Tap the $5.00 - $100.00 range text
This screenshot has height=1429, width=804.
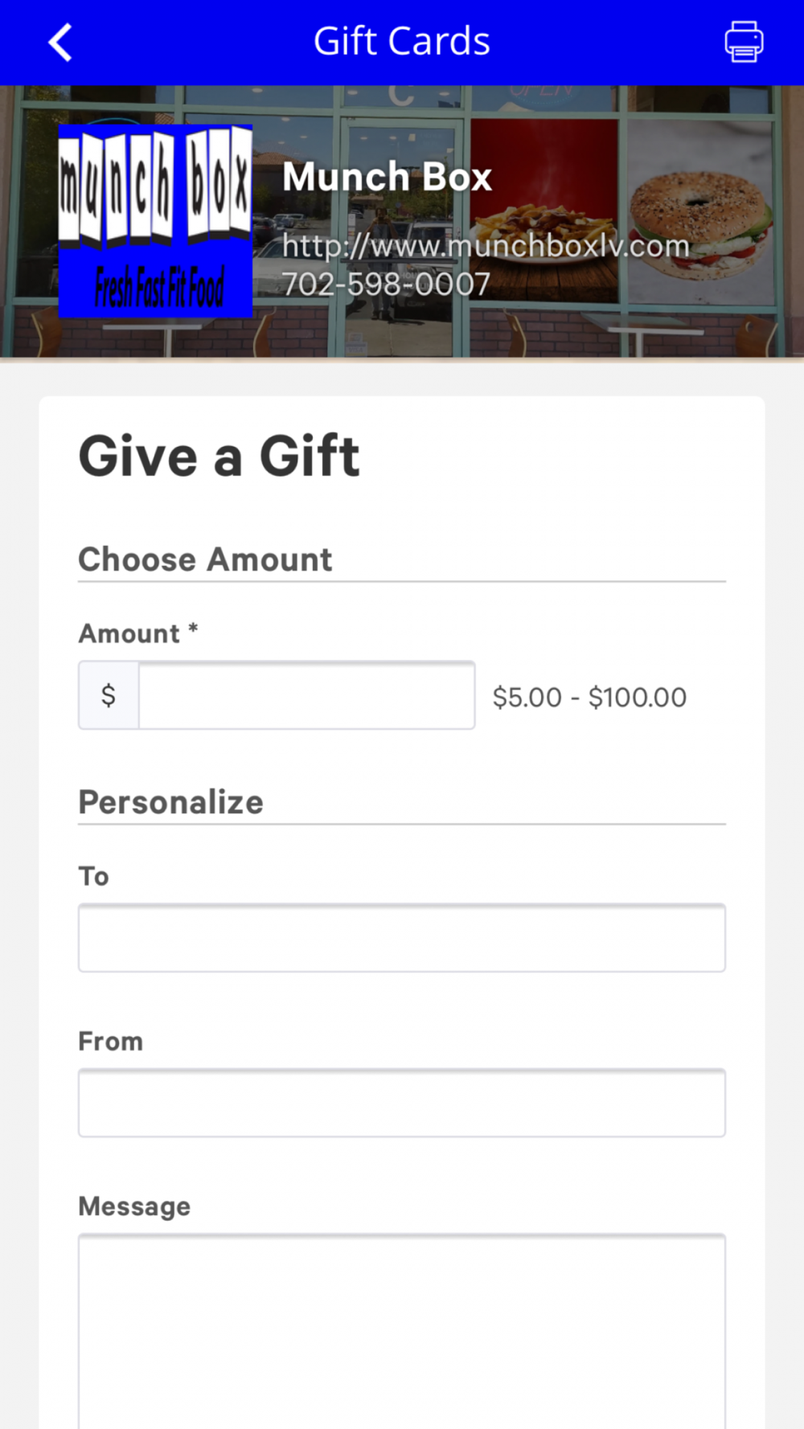click(589, 698)
